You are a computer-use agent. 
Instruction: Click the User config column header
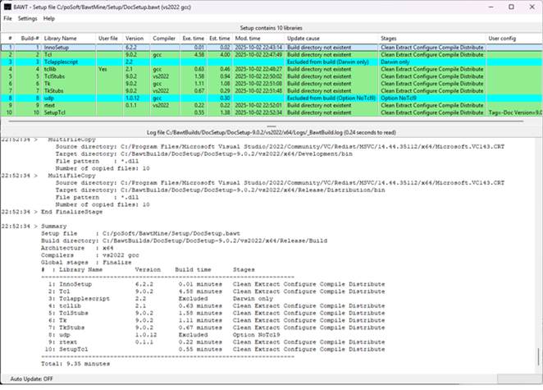point(502,39)
